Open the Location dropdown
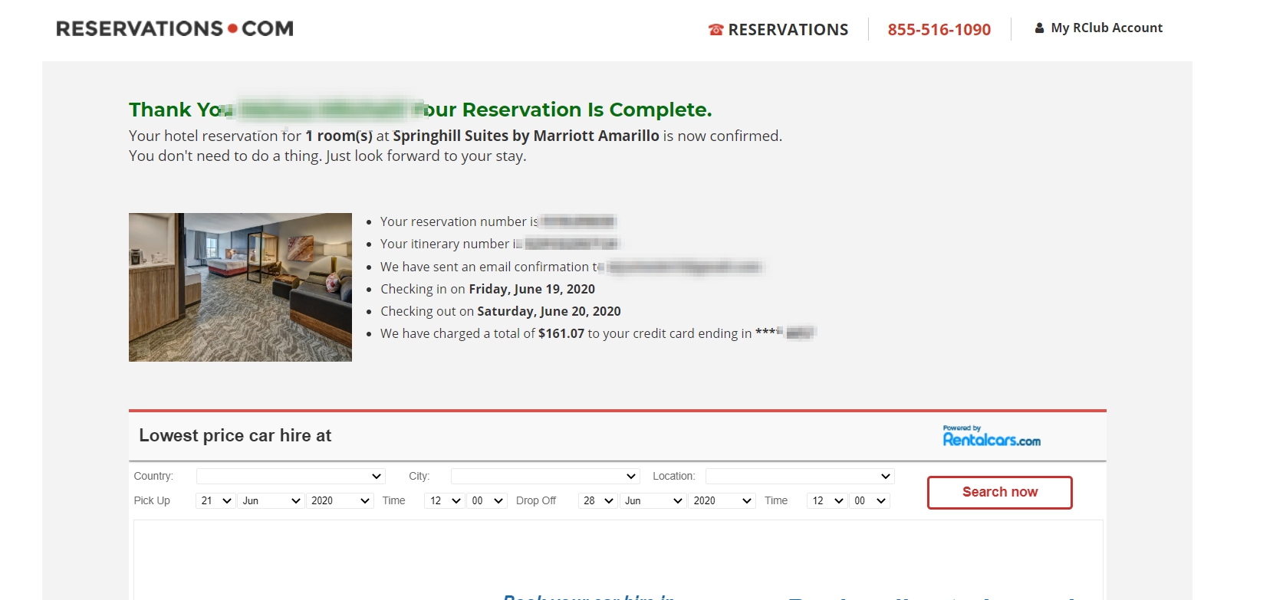 (x=799, y=475)
